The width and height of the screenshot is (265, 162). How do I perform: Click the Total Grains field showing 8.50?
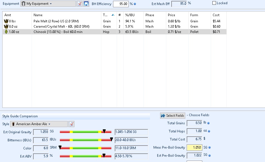(194, 123)
